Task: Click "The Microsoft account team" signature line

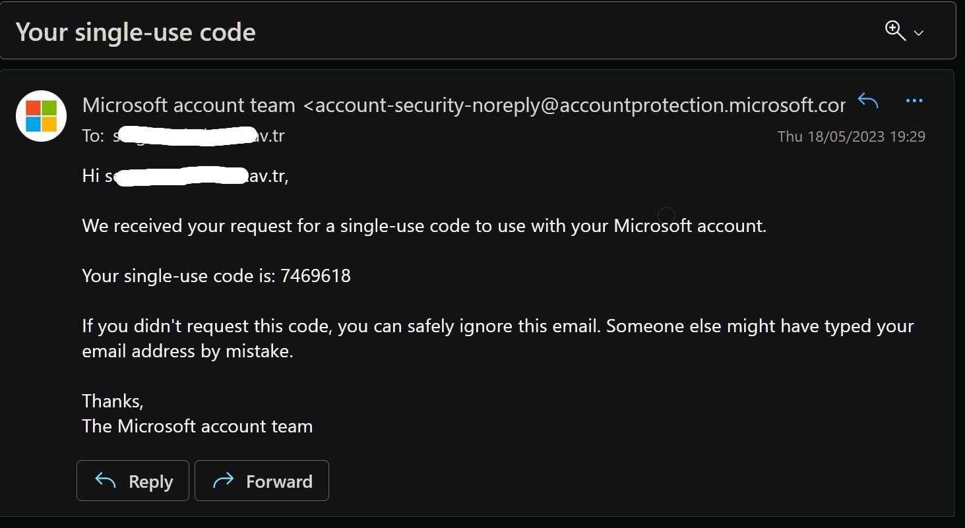Action: (197, 426)
